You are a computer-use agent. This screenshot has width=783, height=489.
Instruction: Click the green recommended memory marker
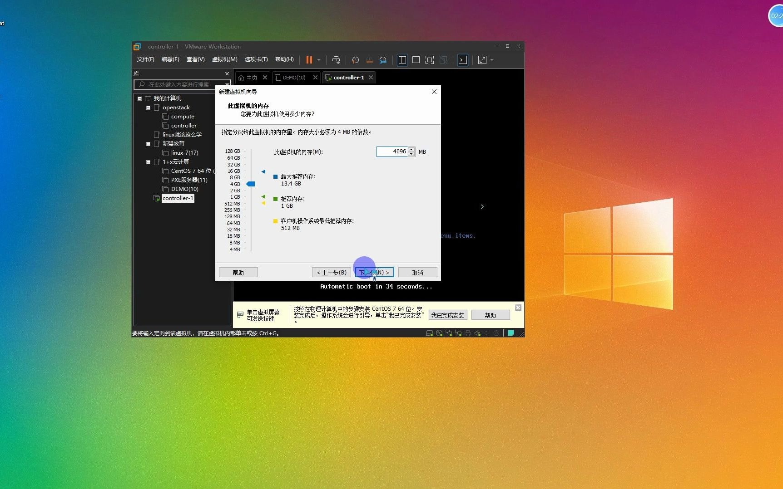263,197
